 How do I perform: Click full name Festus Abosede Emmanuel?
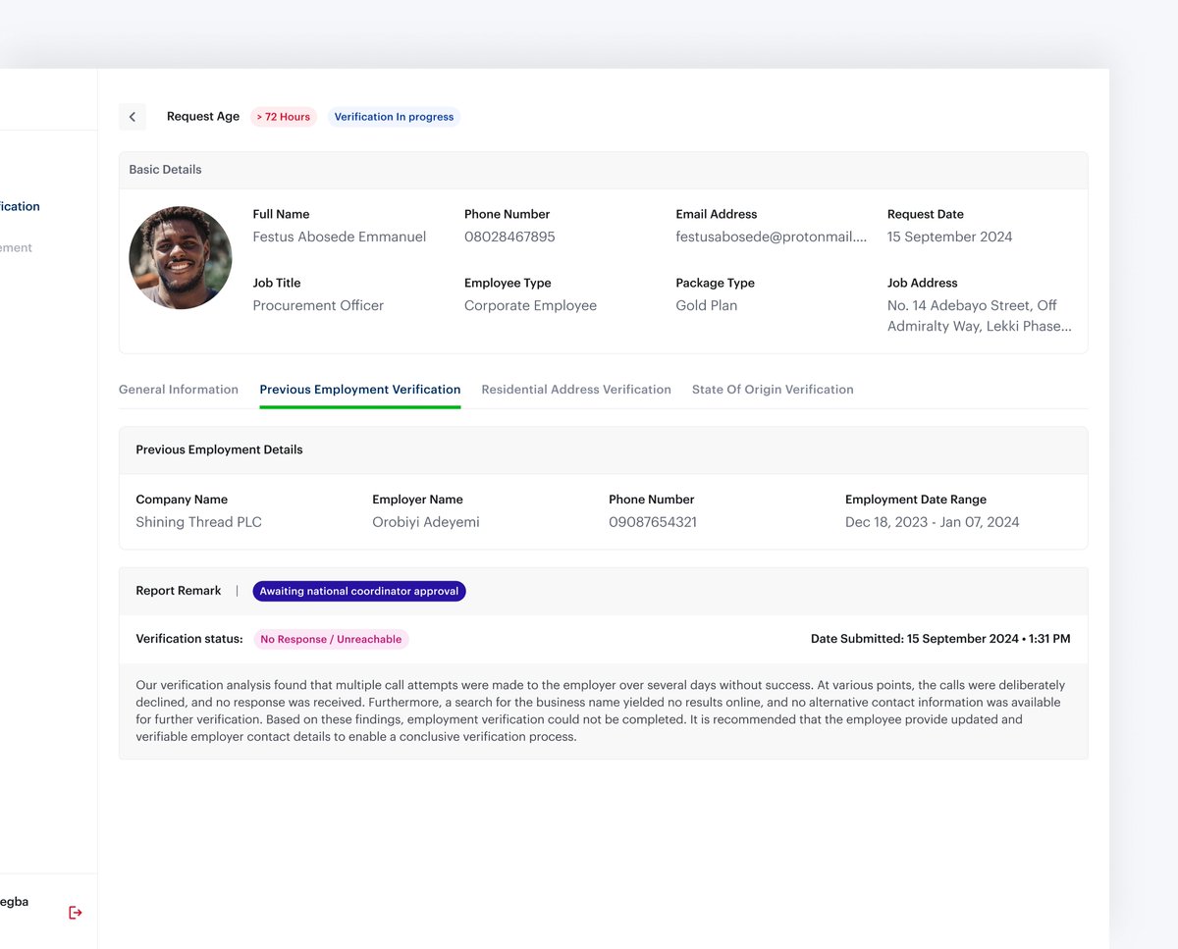point(340,237)
